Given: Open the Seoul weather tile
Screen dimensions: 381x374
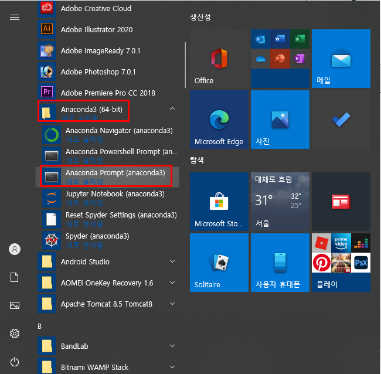Looking at the screenshot, I should 280,202.
